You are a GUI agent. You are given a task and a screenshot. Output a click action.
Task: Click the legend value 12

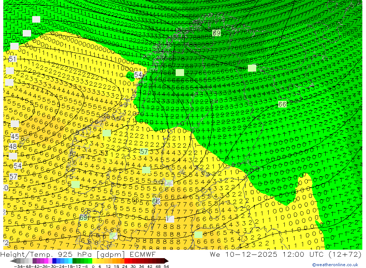pos(108,267)
